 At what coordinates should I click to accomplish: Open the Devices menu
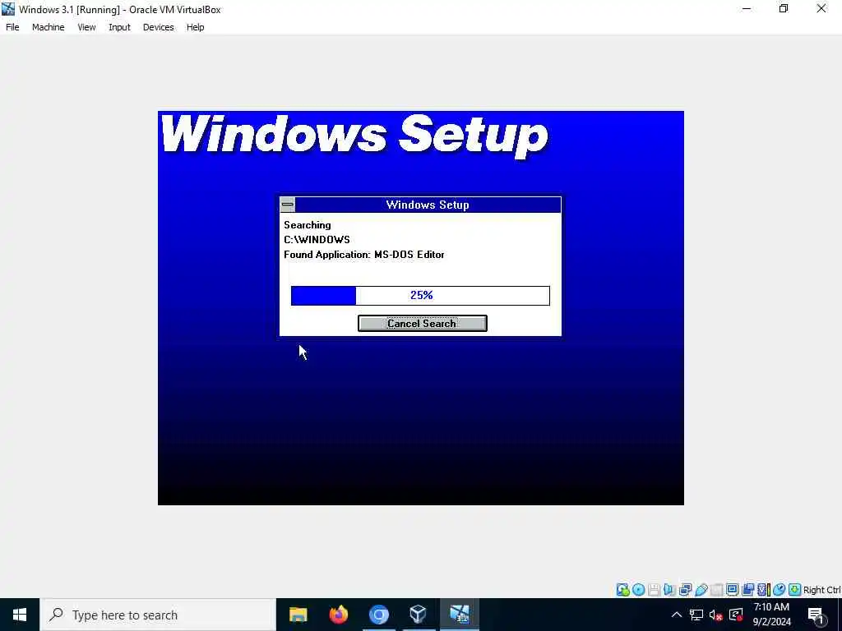pyautogui.click(x=158, y=27)
